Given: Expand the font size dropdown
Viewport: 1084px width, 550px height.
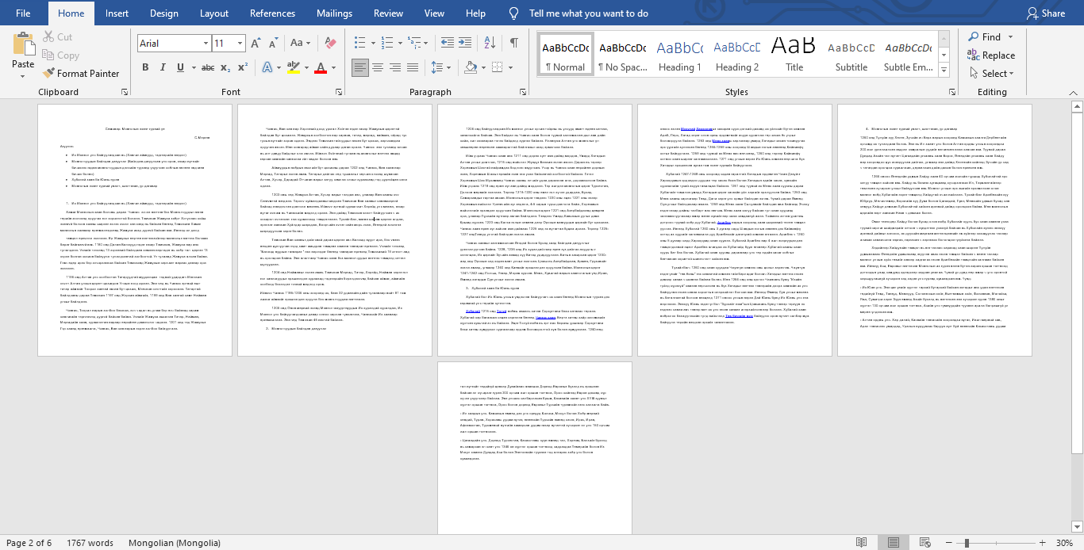Looking at the screenshot, I should click(x=240, y=44).
